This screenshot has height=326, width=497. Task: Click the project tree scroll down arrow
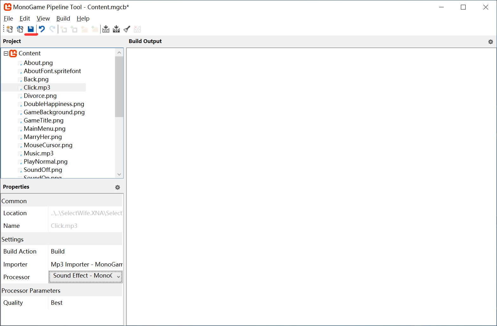119,174
